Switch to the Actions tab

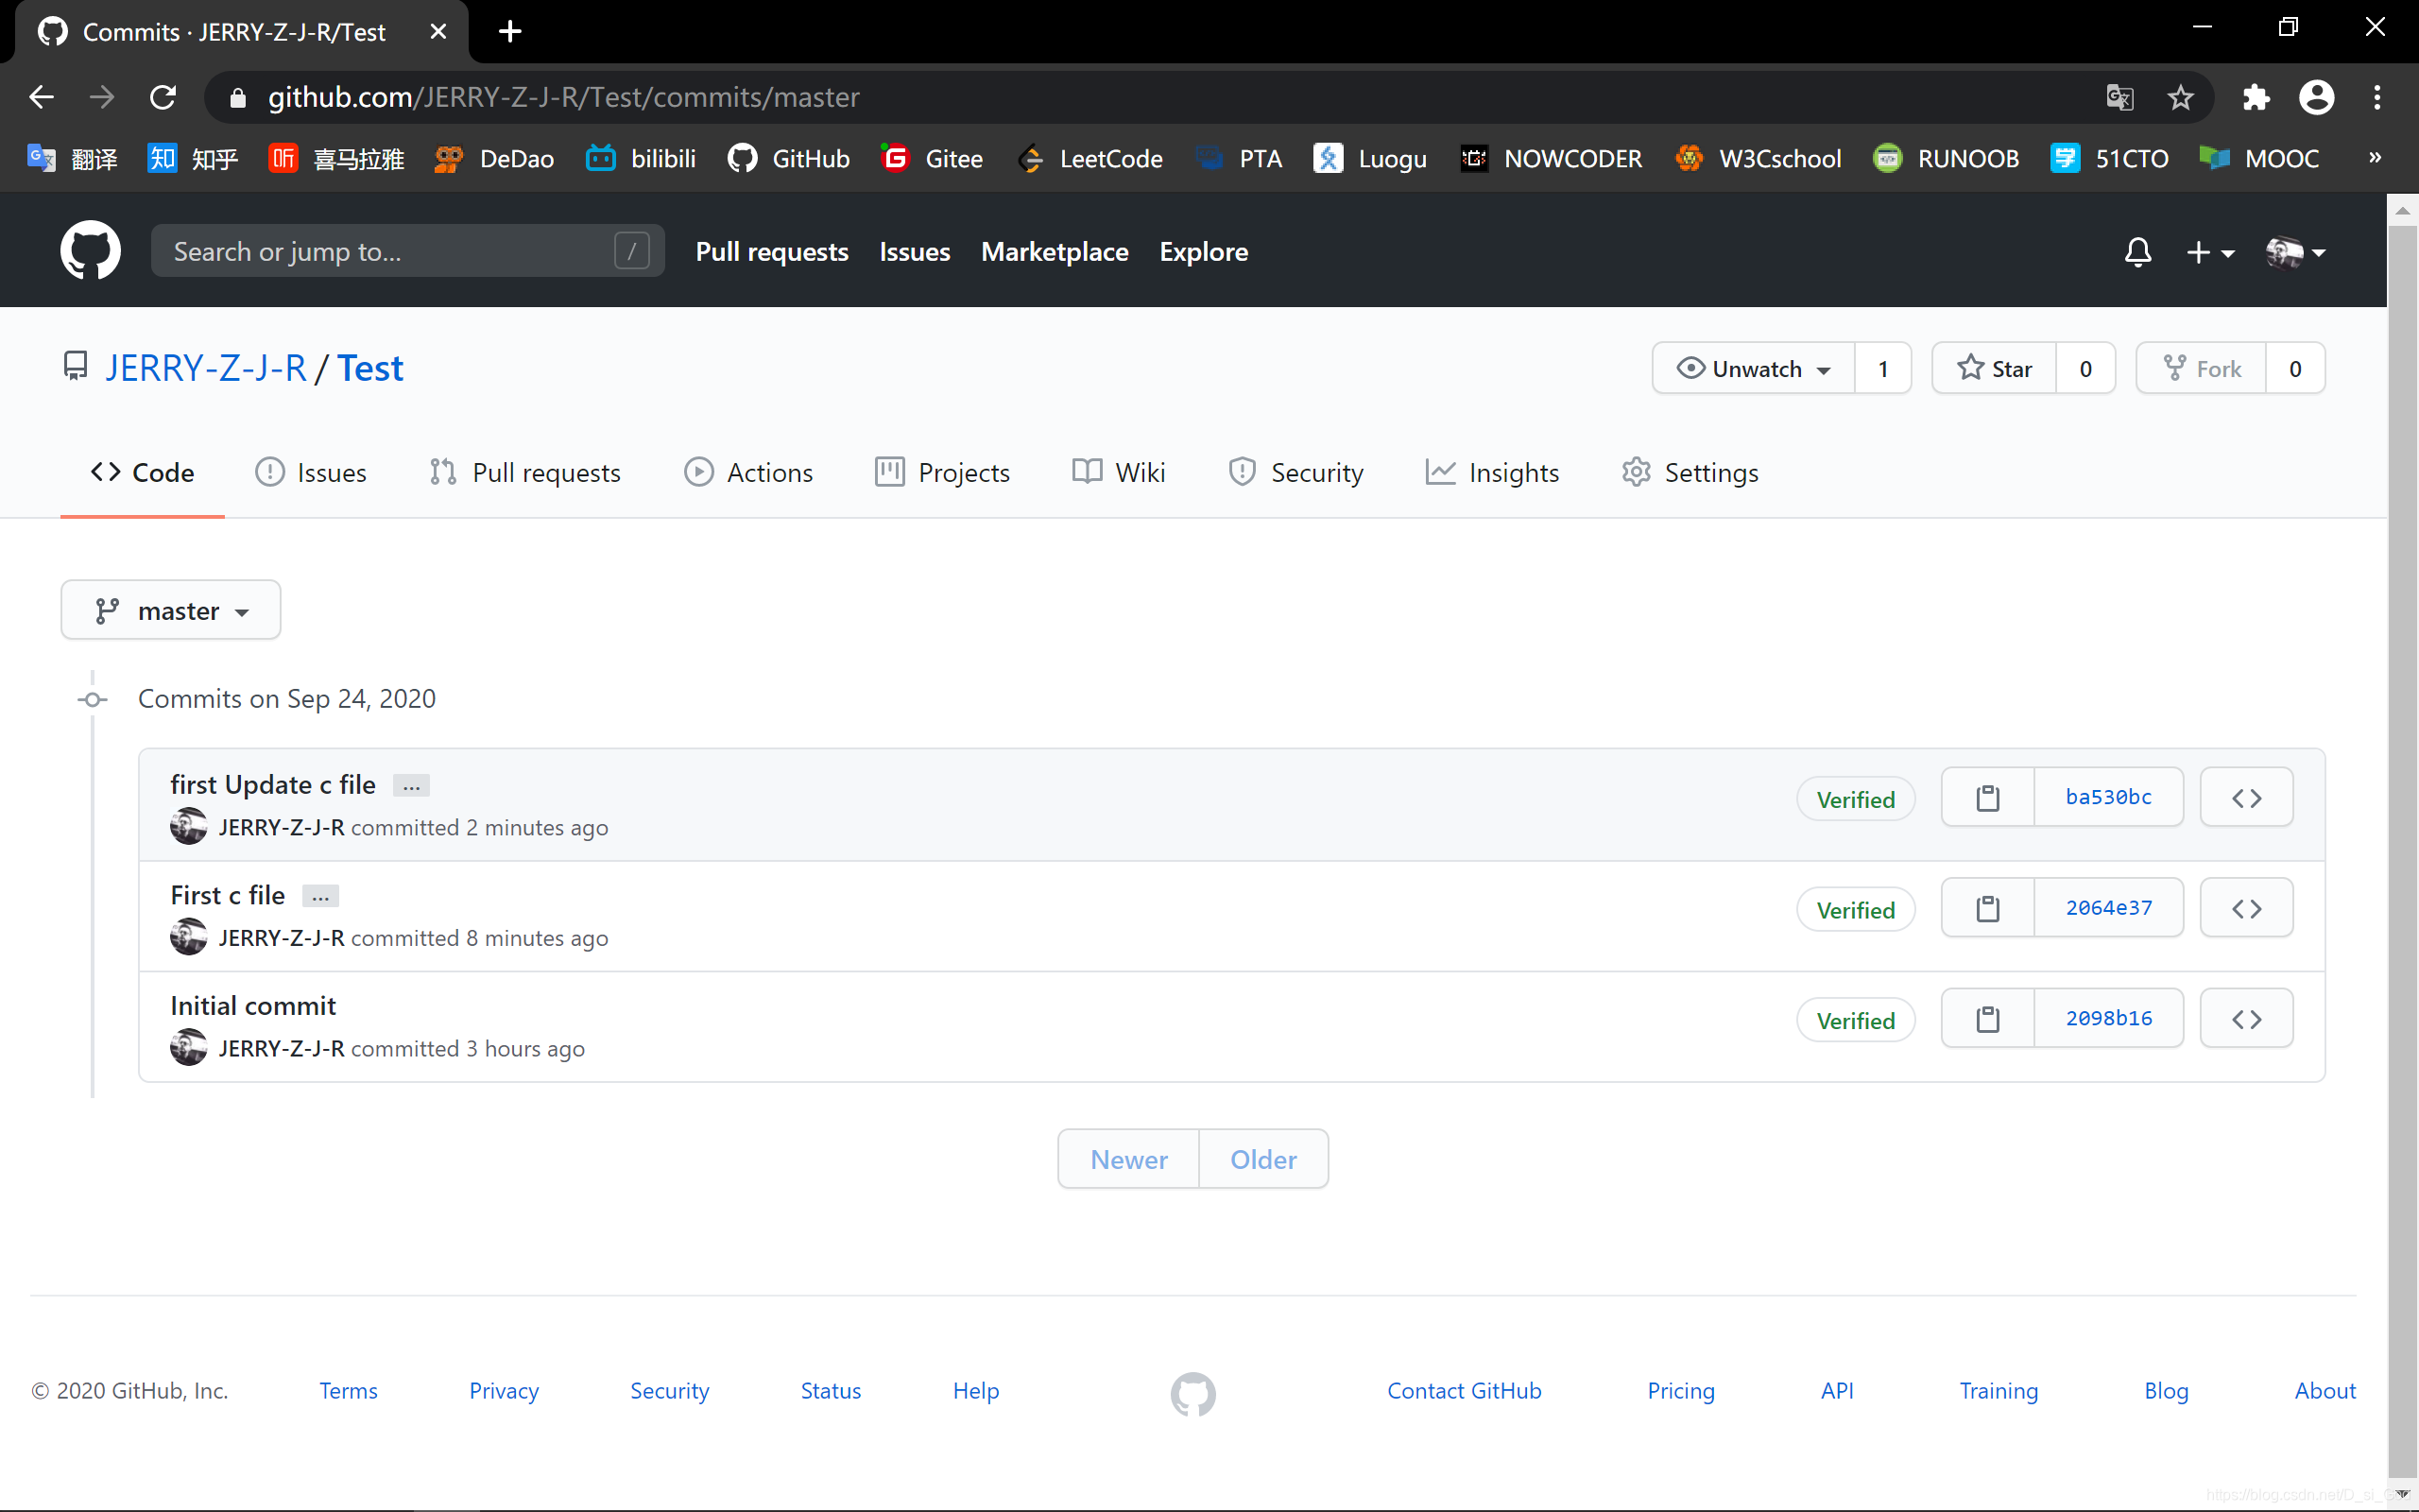pyautogui.click(x=748, y=472)
